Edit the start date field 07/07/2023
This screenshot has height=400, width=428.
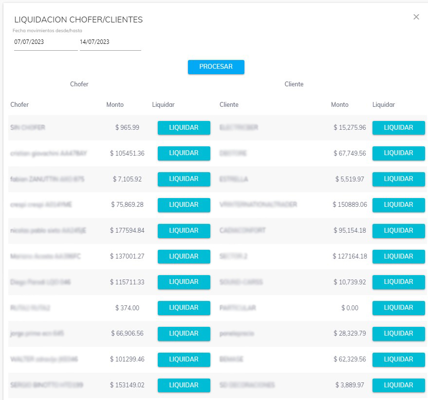tap(45, 42)
